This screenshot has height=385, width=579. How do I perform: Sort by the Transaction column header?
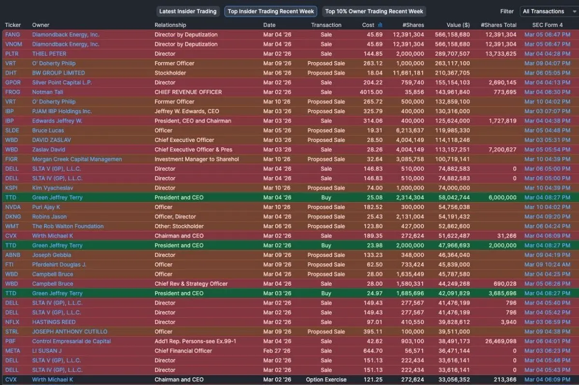pyautogui.click(x=326, y=25)
